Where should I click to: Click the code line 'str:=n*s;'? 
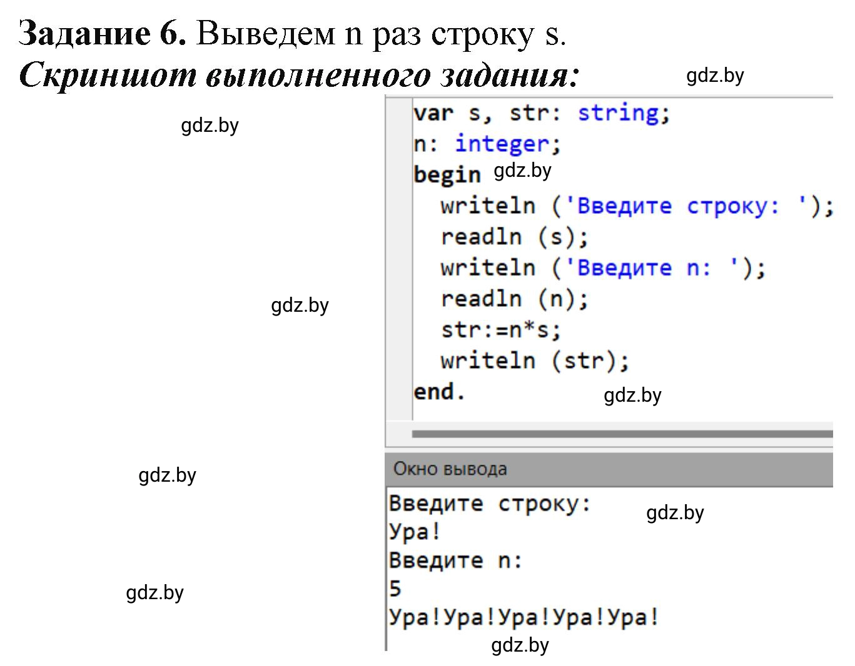[501, 329]
